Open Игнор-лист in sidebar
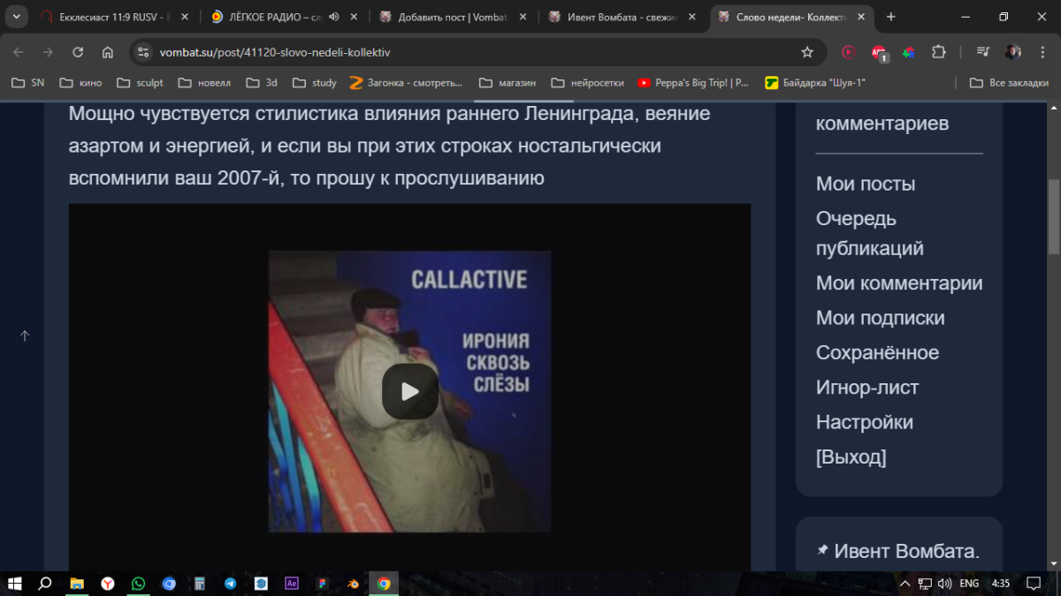The height and width of the screenshot is (596, 1061). (x=867, y=387)
